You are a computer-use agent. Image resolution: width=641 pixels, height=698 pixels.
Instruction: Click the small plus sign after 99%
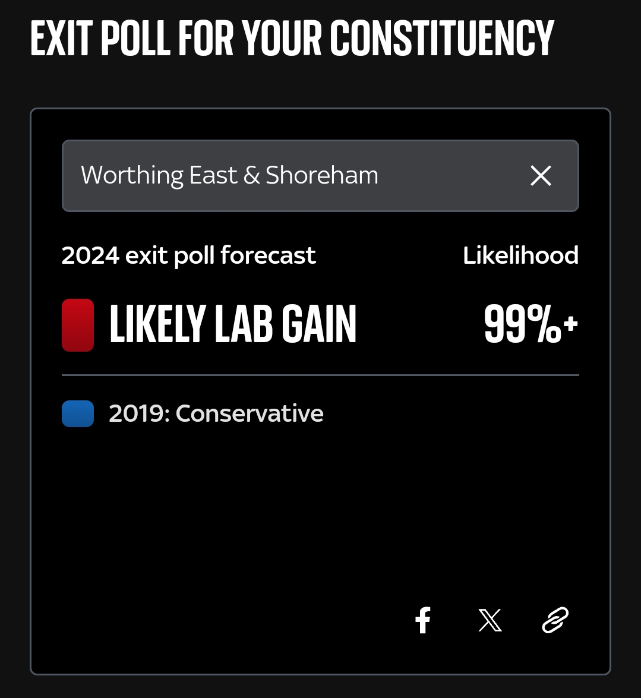coord(570,323)
